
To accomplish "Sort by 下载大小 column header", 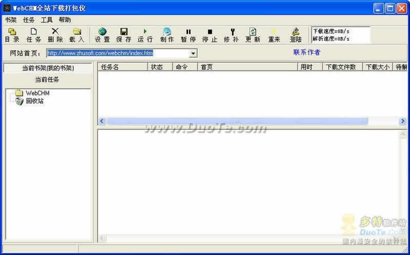I will [378, 67].
